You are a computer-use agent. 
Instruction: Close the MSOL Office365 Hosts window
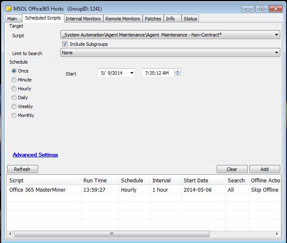(x=276, y=9)
